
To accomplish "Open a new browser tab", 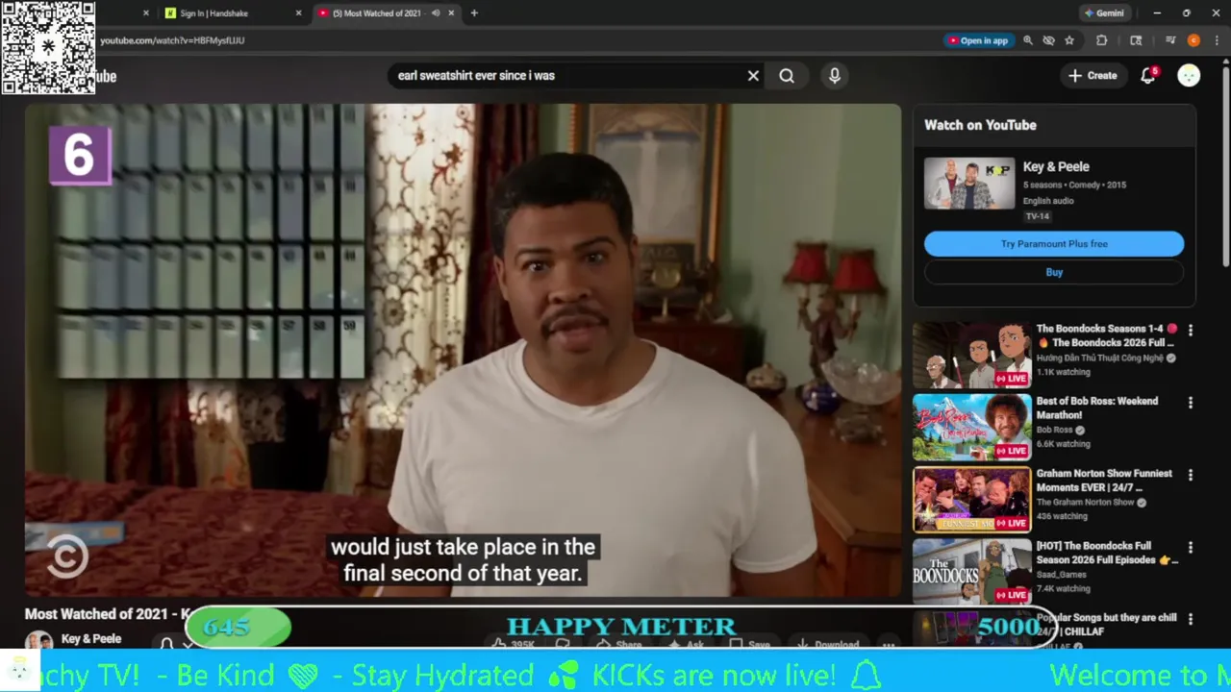I will point(474,13).
